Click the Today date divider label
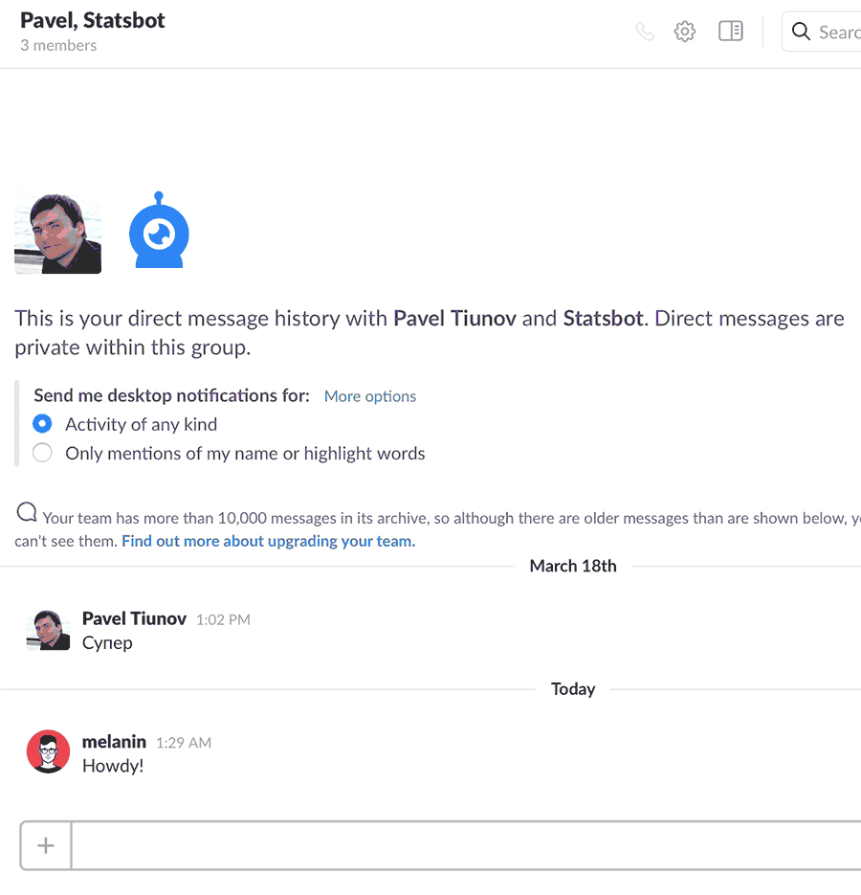Screen dimensions: 861x895 (x=573, y=689)
